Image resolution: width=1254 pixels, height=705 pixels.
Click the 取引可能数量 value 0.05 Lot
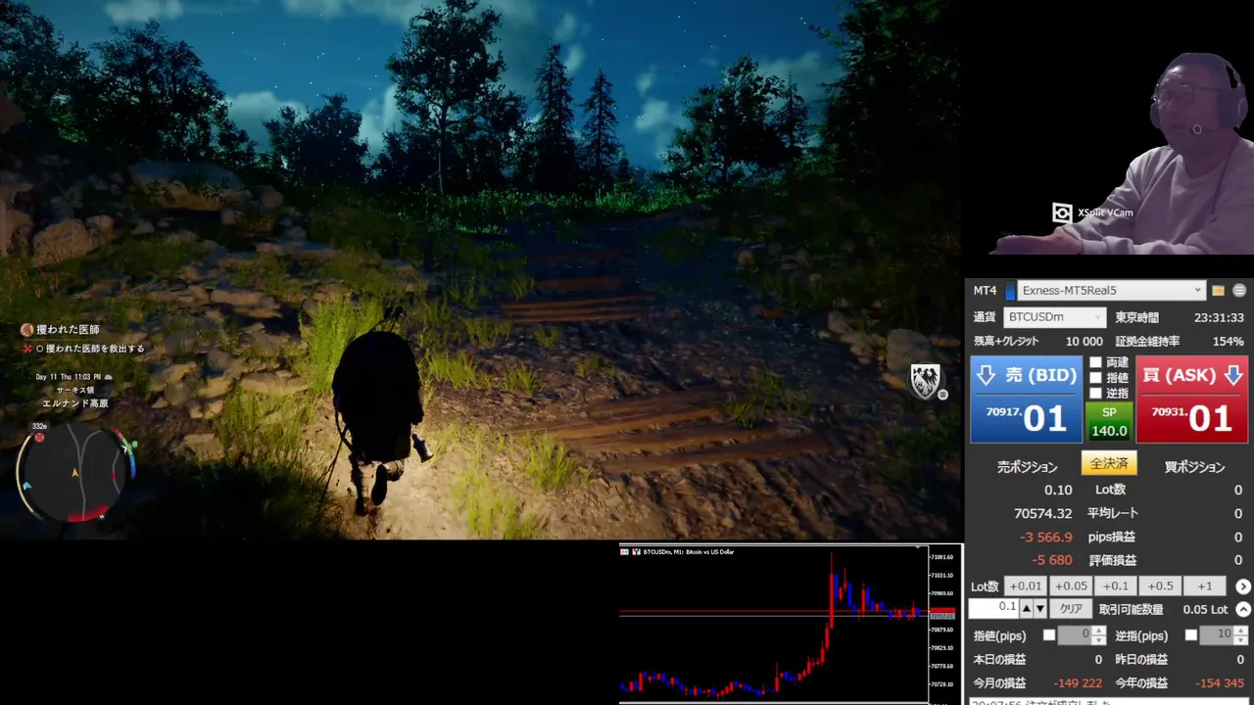pyautogui.click(x=1205, y=609)
